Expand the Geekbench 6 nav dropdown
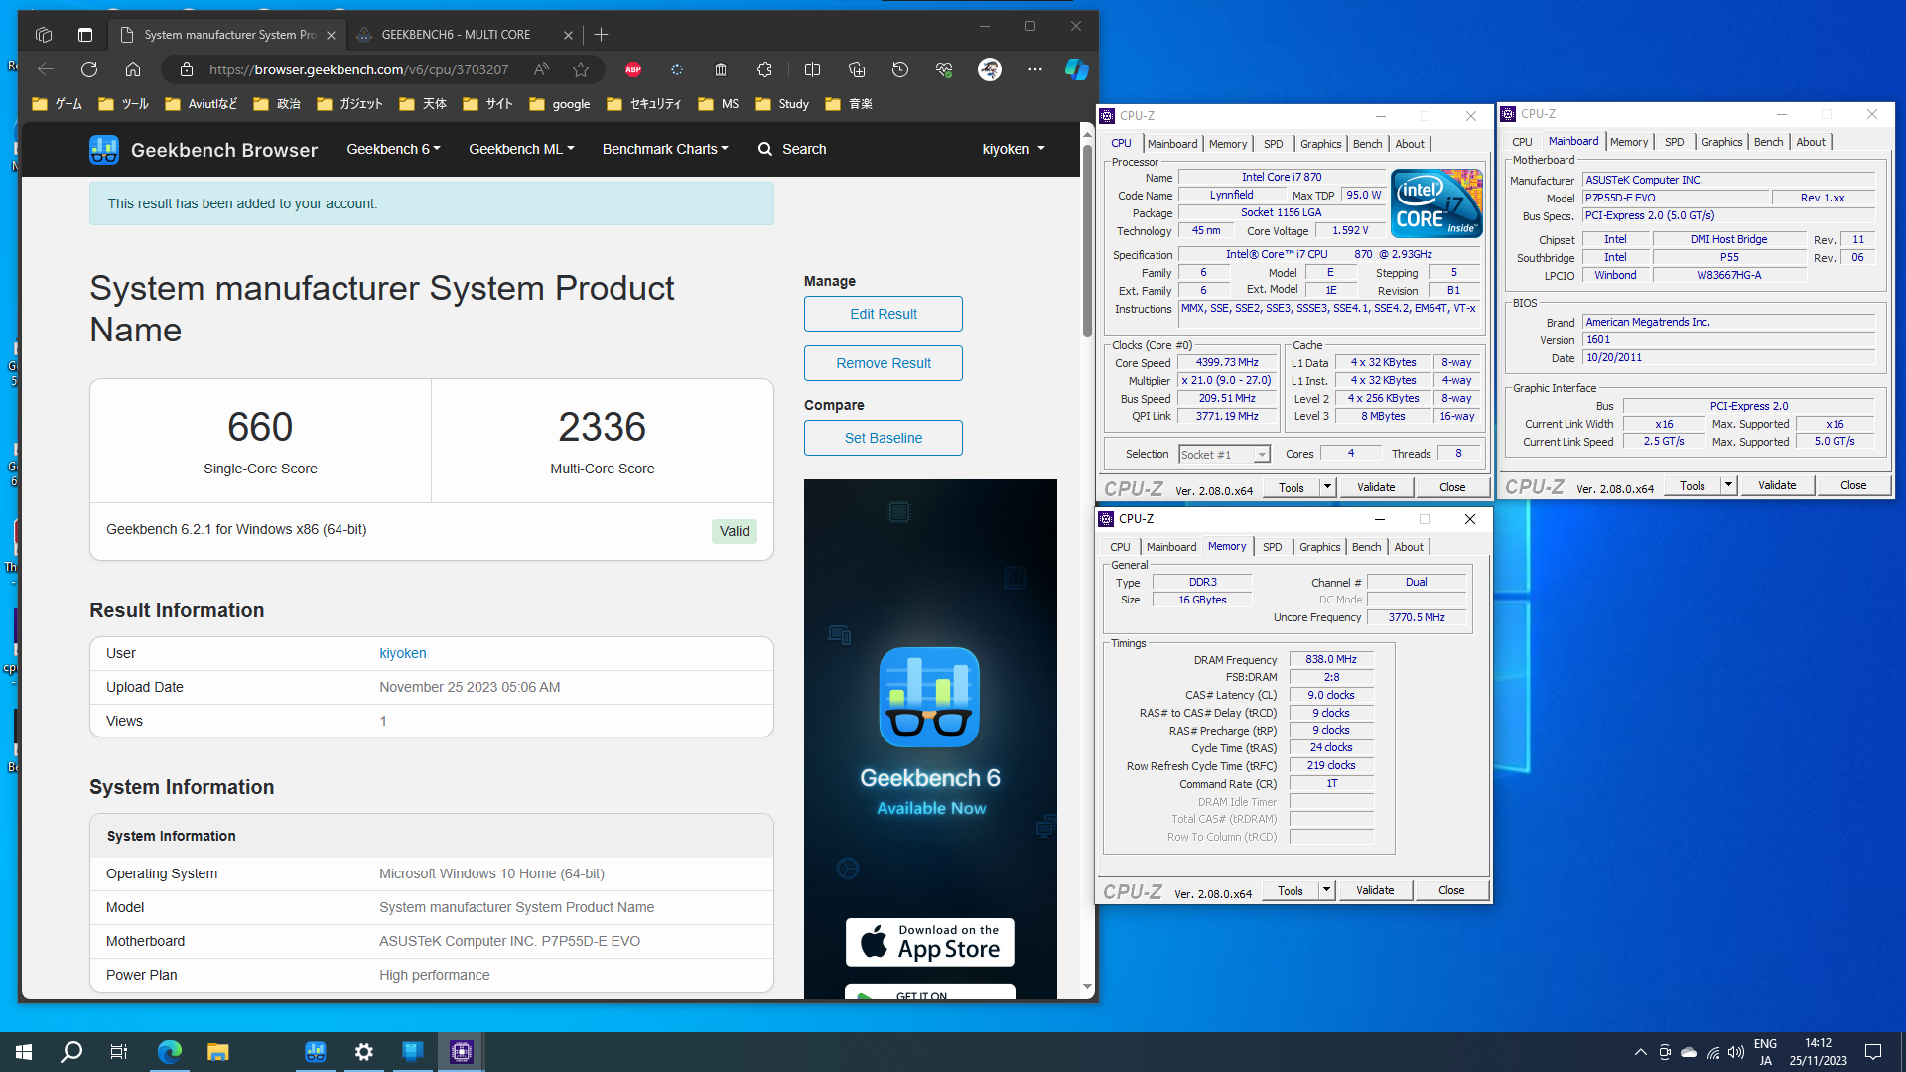The width and height of the screenshot is (1906, 1072). tap(393, 149)
